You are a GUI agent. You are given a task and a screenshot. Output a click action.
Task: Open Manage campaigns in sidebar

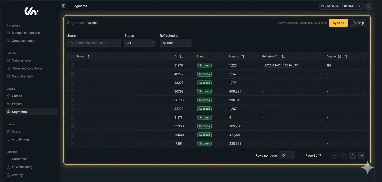26,33
